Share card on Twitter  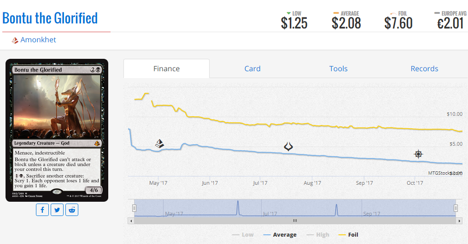(57, 210)
